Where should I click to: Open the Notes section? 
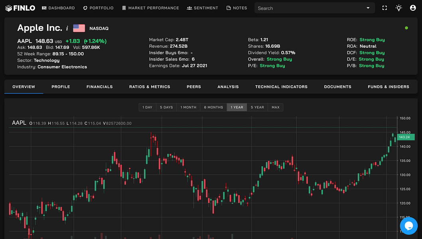(x=237, y=8)
